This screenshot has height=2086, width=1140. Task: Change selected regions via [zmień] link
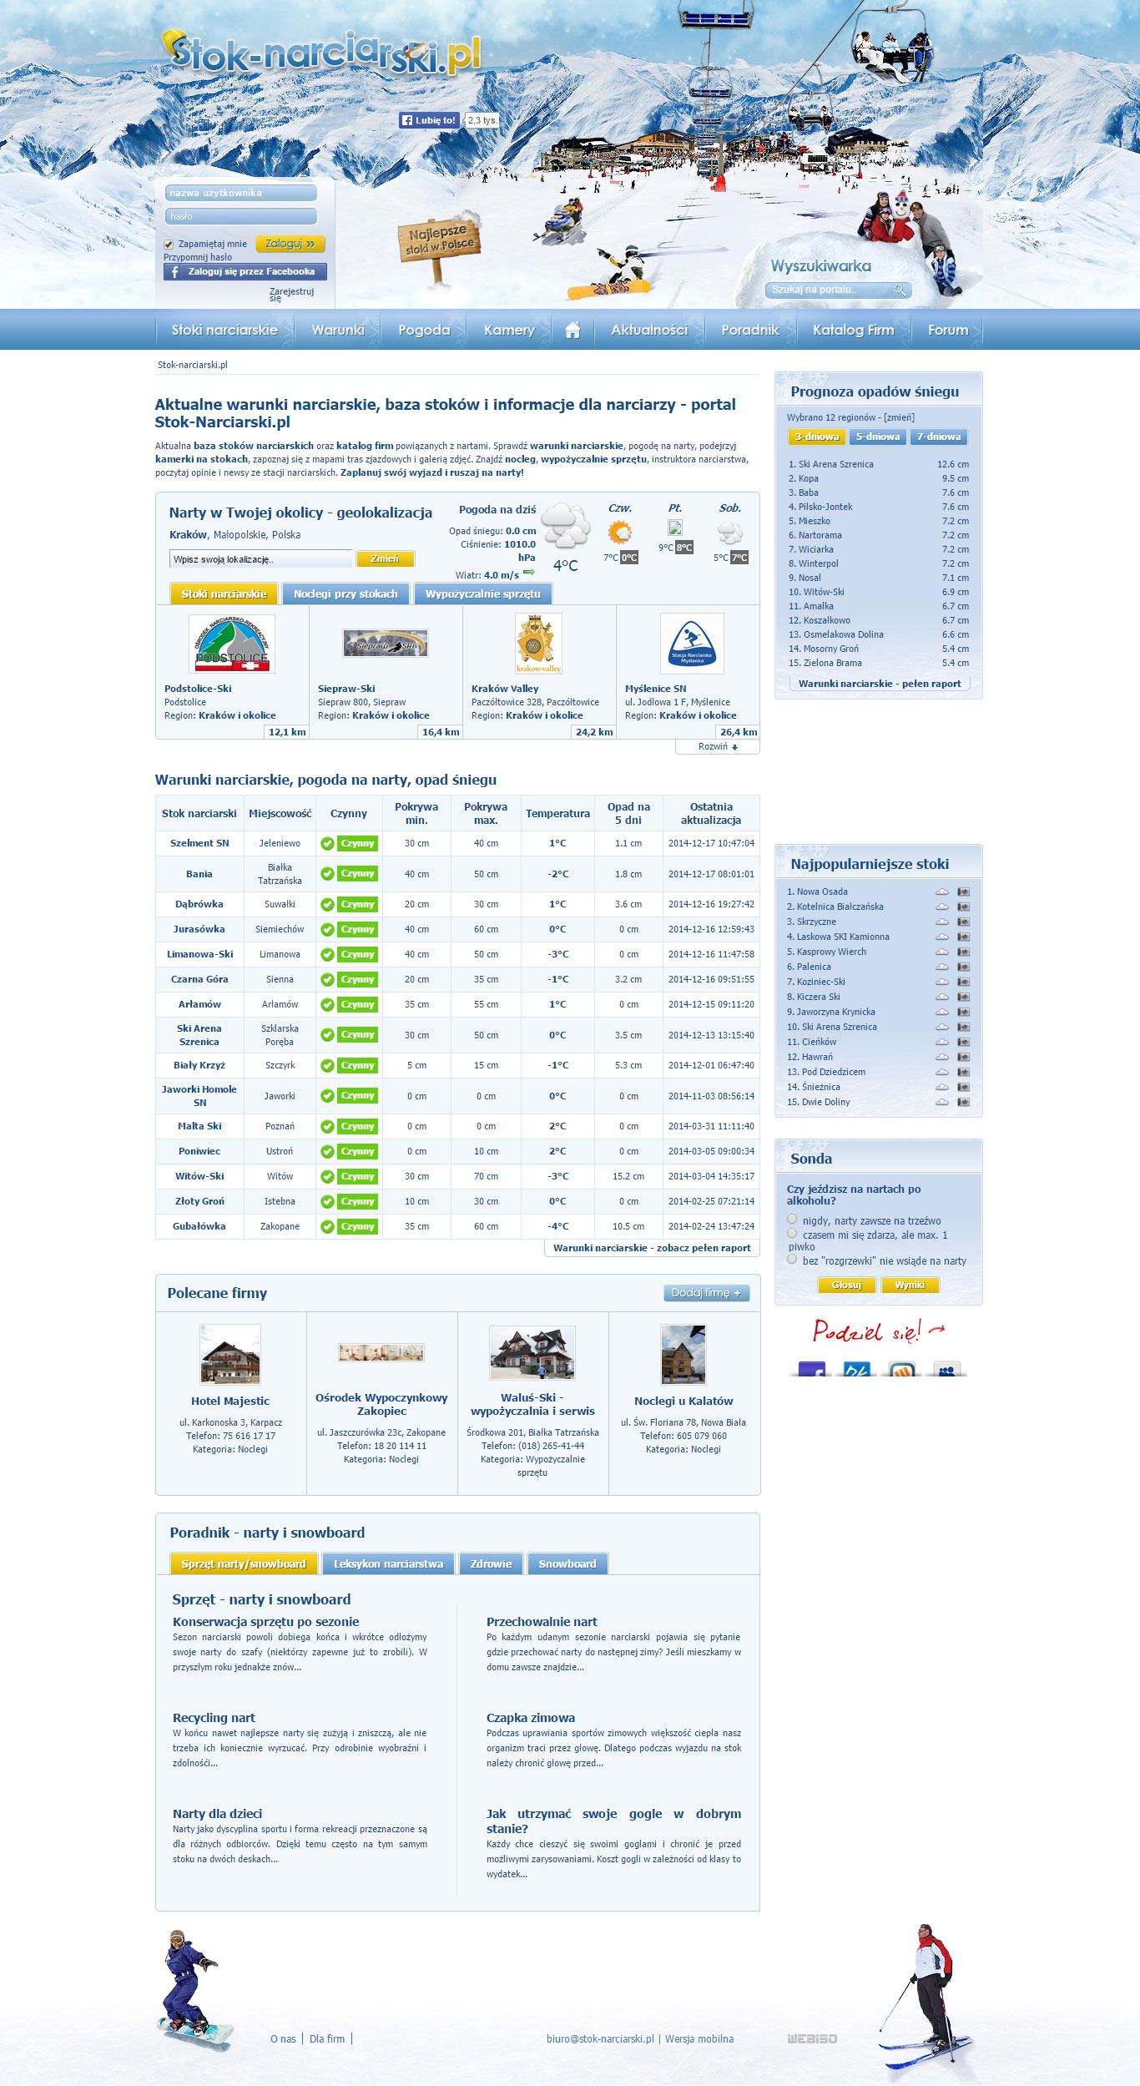[x=899, y=417]
